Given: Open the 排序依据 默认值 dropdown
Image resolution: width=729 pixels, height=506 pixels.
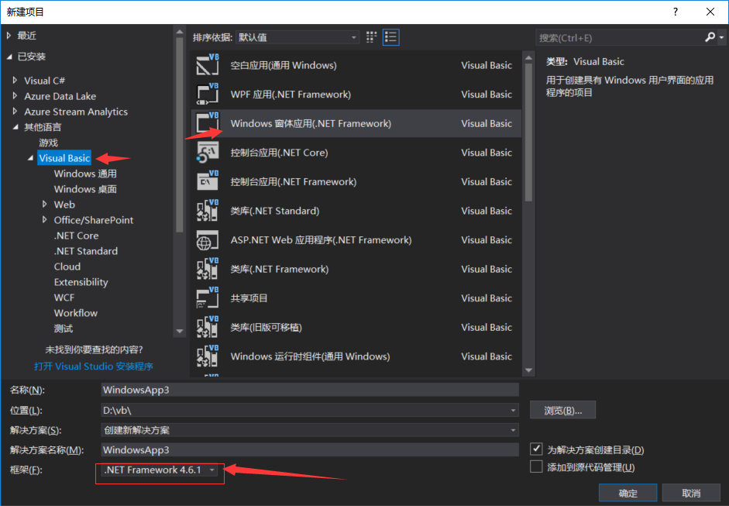Looking at the screenshot, I should point(298,36).
